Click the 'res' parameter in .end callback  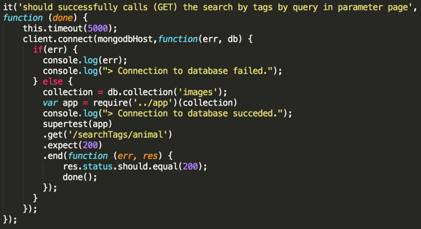pyautogui.click(x=150, y=156)
